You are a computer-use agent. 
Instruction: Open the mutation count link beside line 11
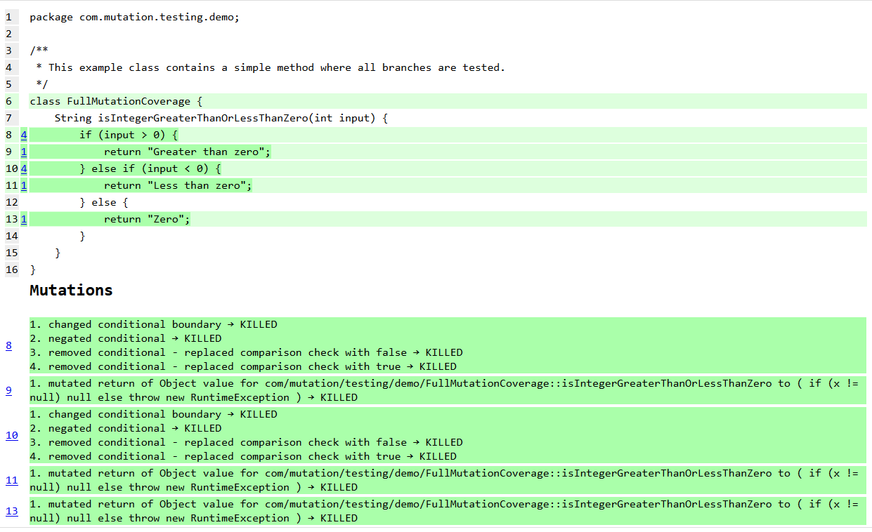click(x=24, y=185)
